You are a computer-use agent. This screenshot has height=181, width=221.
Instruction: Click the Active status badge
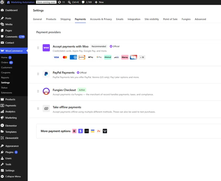point(82,90)
